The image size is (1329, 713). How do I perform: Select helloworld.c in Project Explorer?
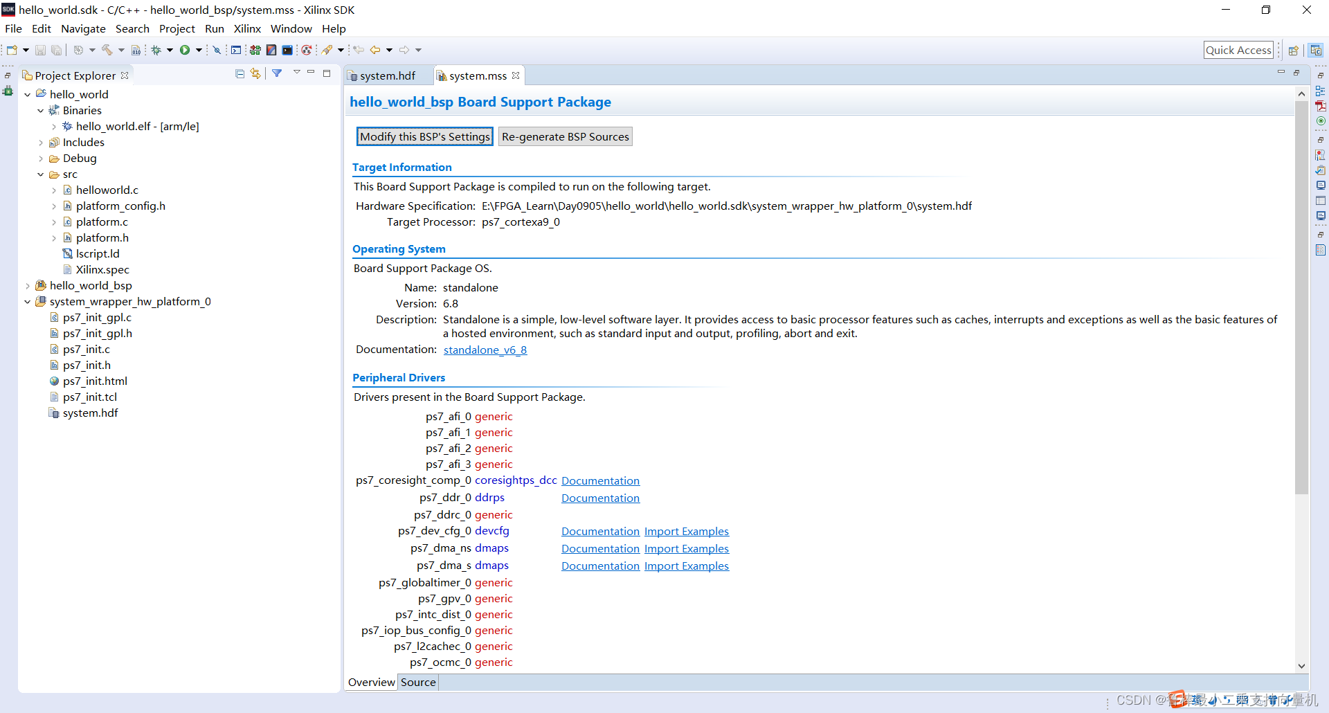(x=107, y=190)
